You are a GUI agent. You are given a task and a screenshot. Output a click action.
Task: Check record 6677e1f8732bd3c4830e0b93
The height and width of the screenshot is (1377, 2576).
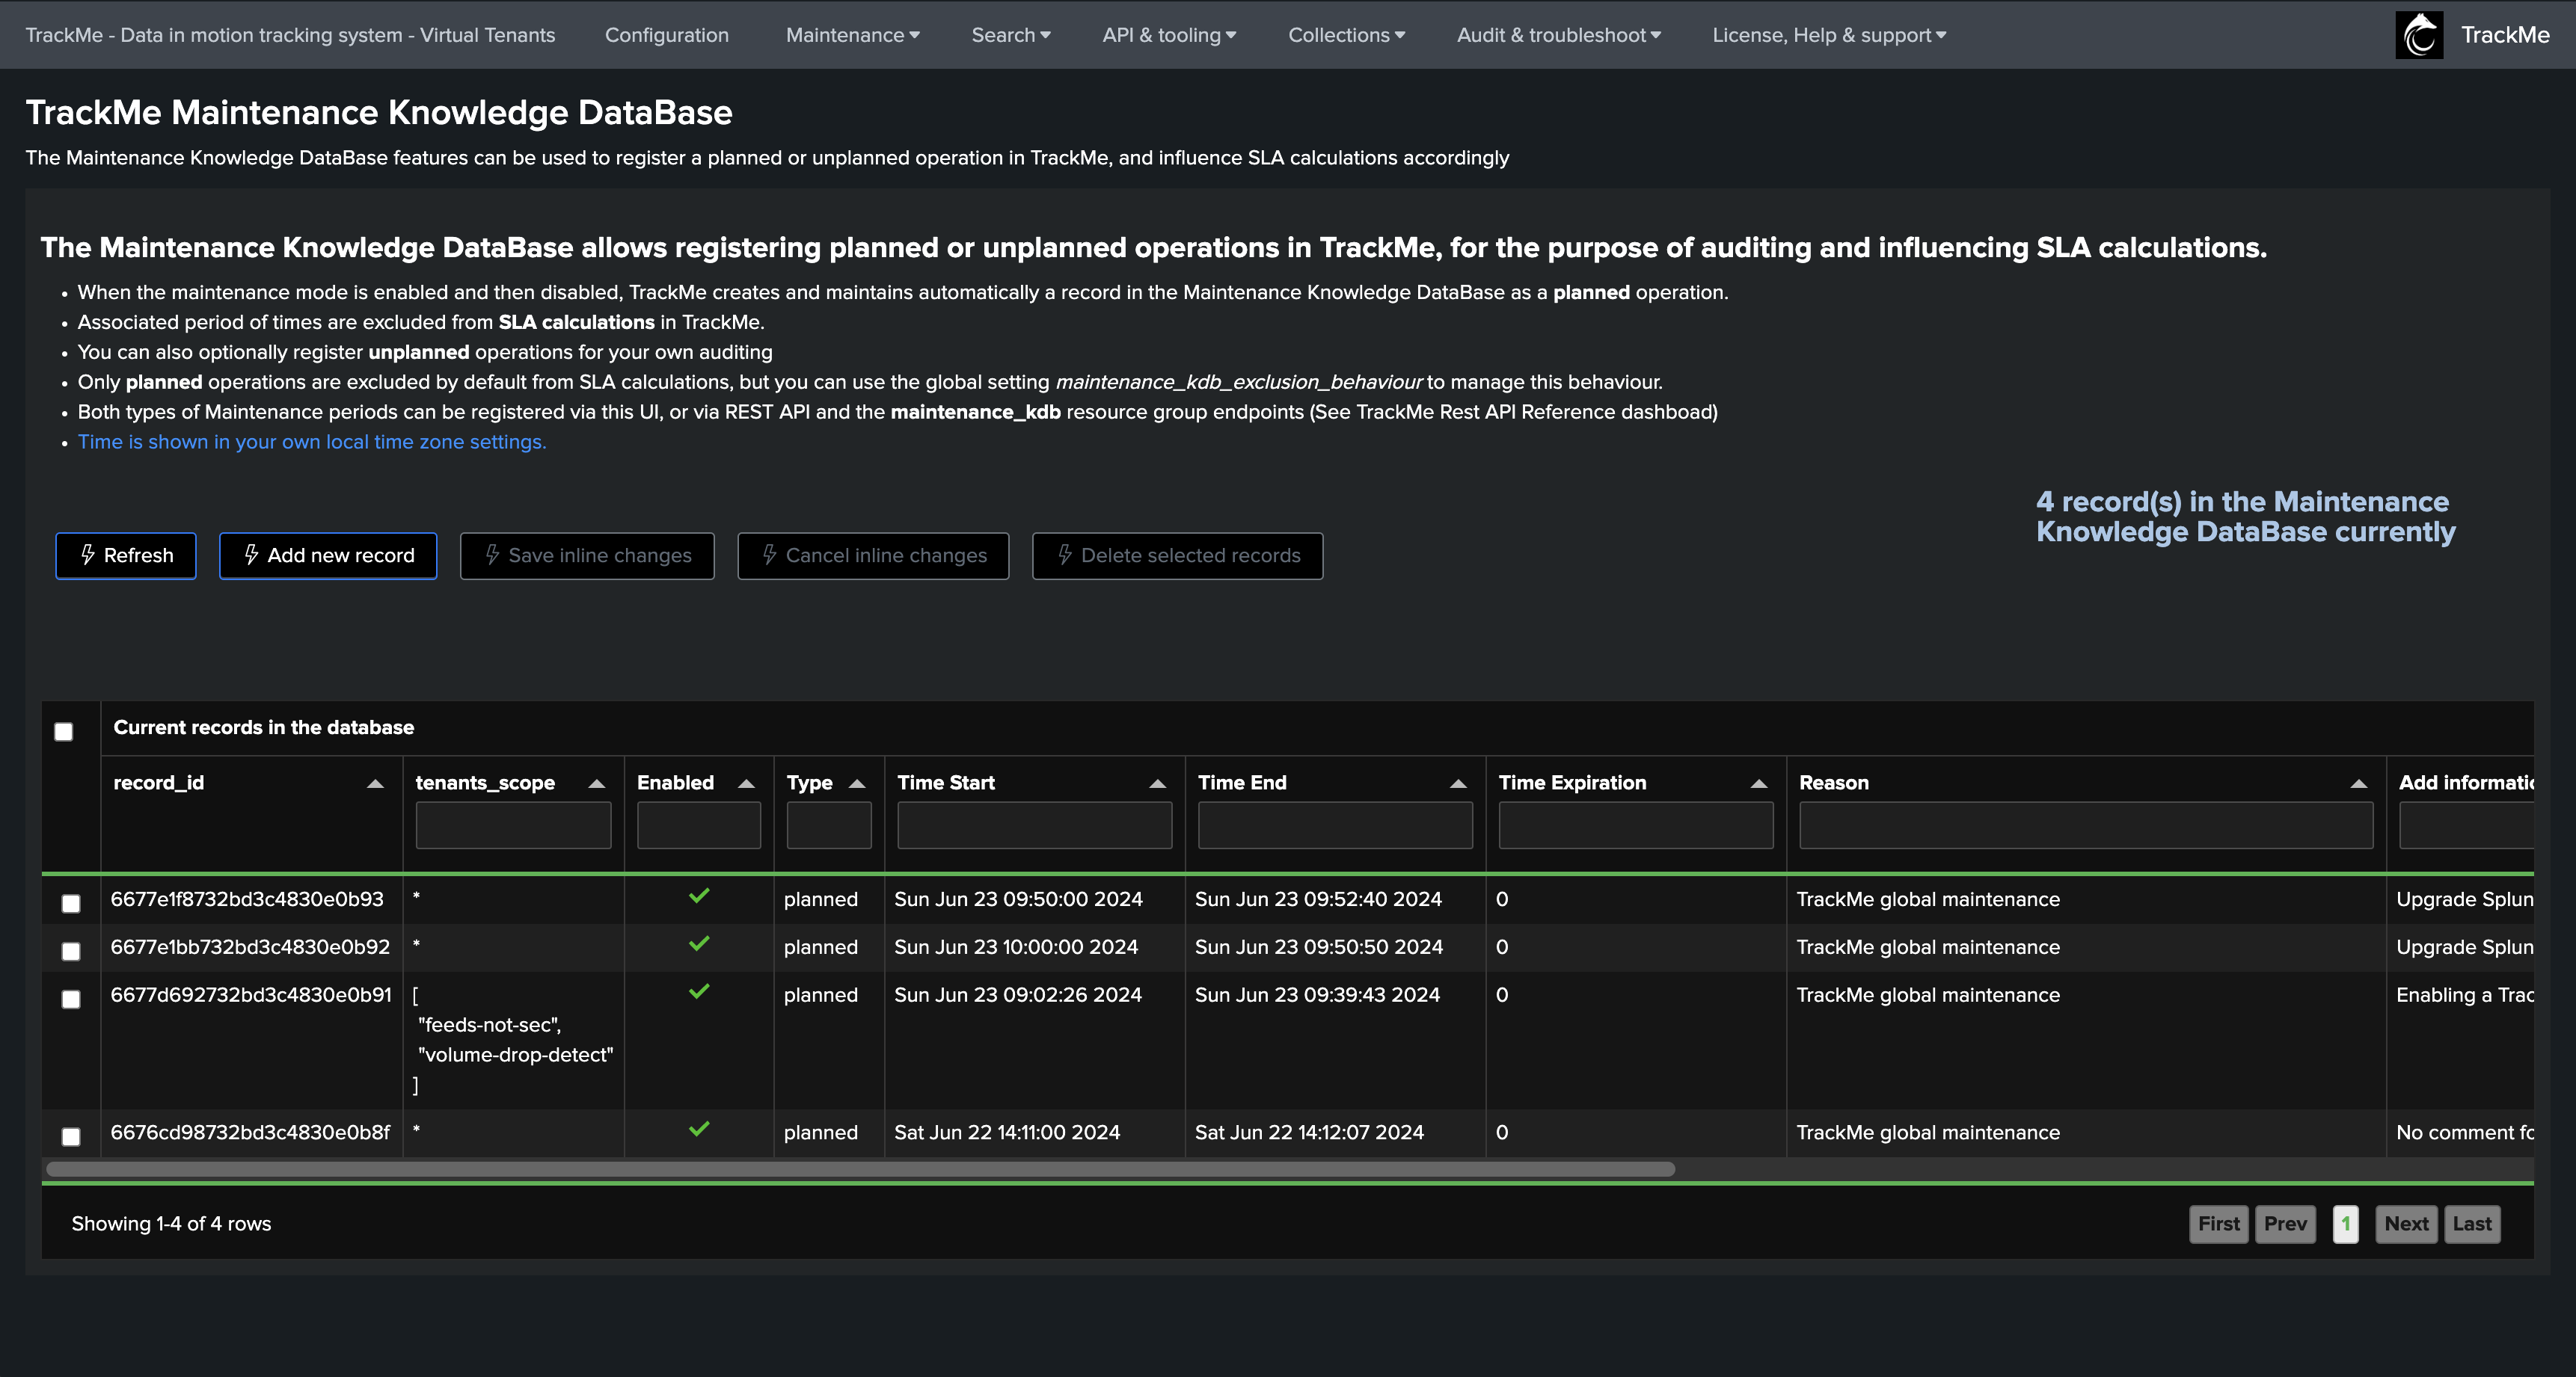(x=71, y=903)
